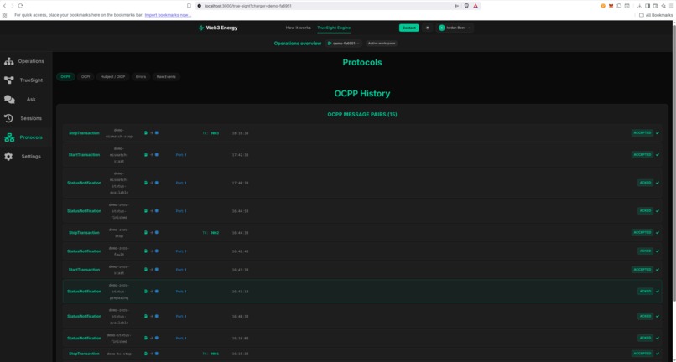Switch to the OCPI tab
676x362 pixels.
(86, 77)
